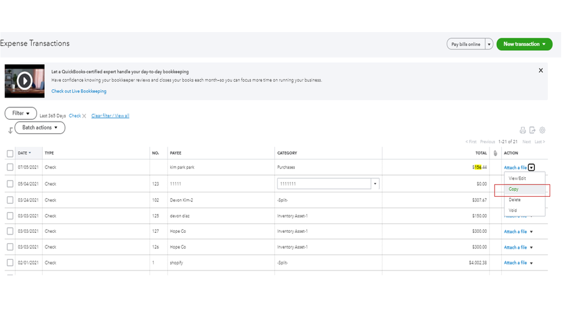
Task: Click the Clear filter / View all link
Action: click(x=110, y=116)
